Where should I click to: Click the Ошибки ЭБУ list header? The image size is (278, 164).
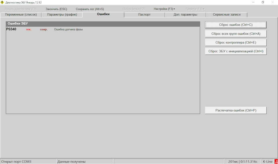pos(103,24)
